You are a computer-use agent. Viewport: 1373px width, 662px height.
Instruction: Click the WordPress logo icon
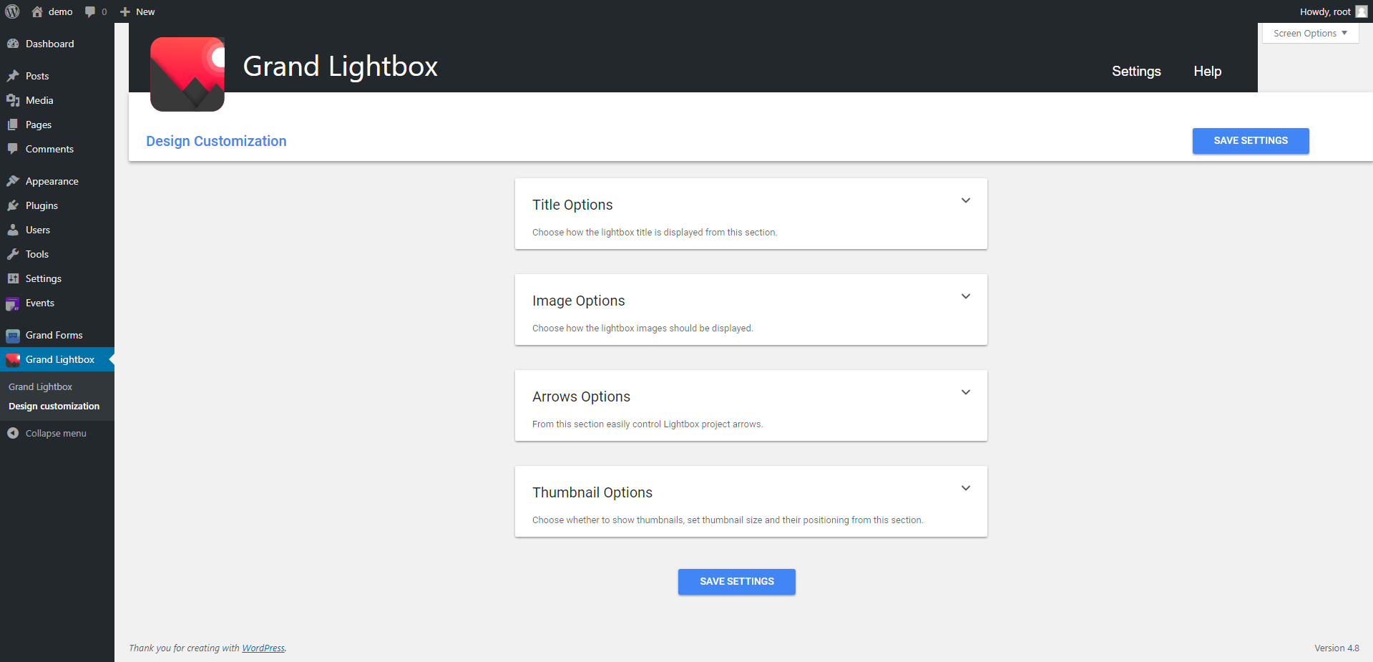12,11
